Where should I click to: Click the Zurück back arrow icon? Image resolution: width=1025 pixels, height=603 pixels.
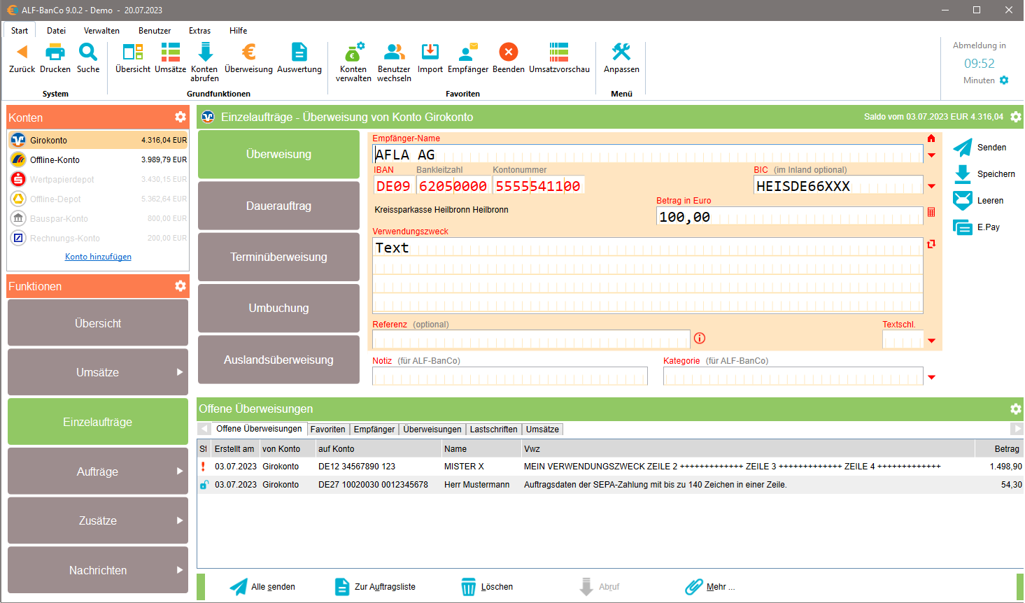(x=22, y=52)
